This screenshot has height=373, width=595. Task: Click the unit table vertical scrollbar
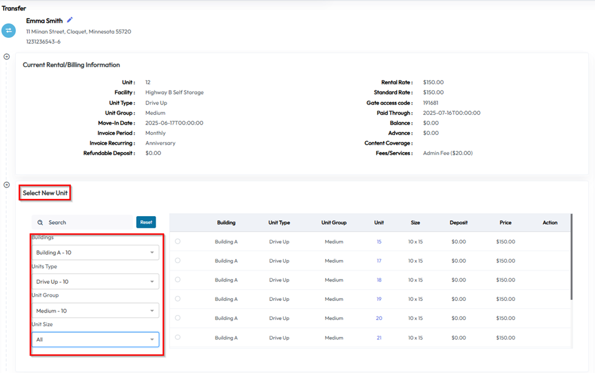point(571,256)
